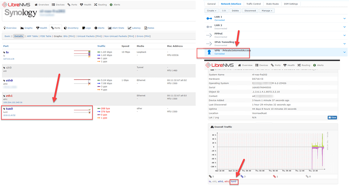349x187 pixels.
Task: Expand the PPPoE interface row
Action: tap(344, 35)
